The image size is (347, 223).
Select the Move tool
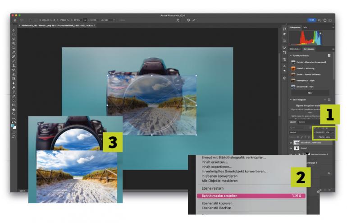tap(14, 30)
